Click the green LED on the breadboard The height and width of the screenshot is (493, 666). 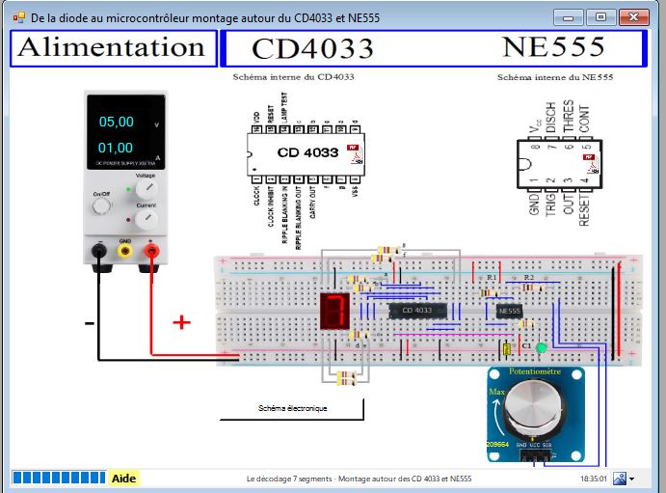click(541, 347)
